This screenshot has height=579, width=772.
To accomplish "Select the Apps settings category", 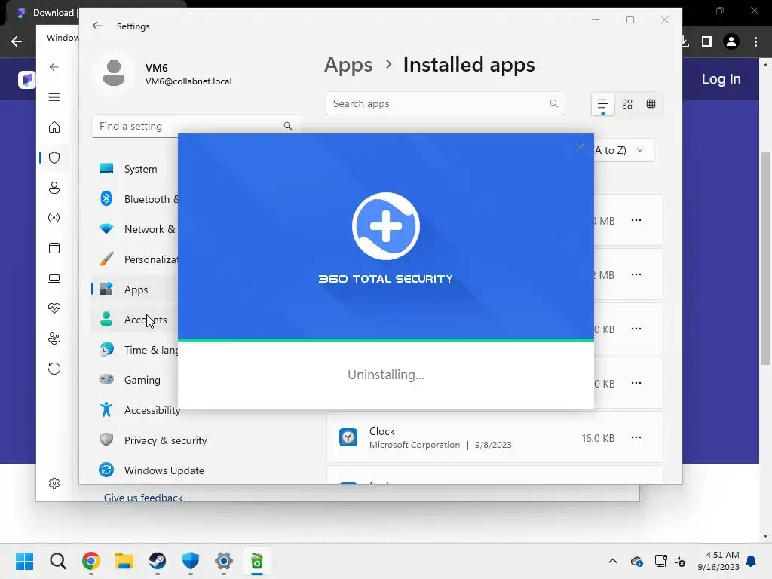I will pyautogui.click(x=134, y=289).
